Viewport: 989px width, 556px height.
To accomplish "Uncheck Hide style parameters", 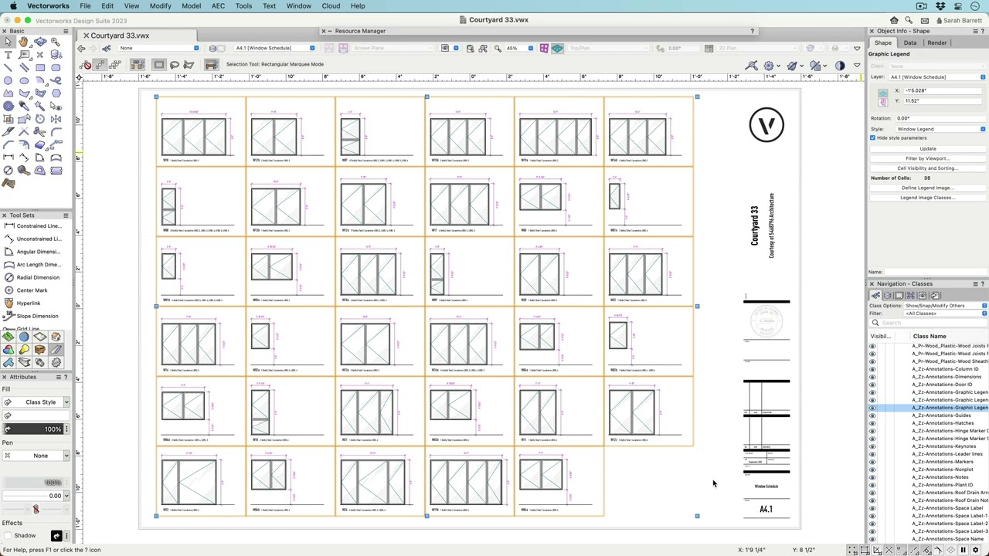I will click(x=873, y=137).
